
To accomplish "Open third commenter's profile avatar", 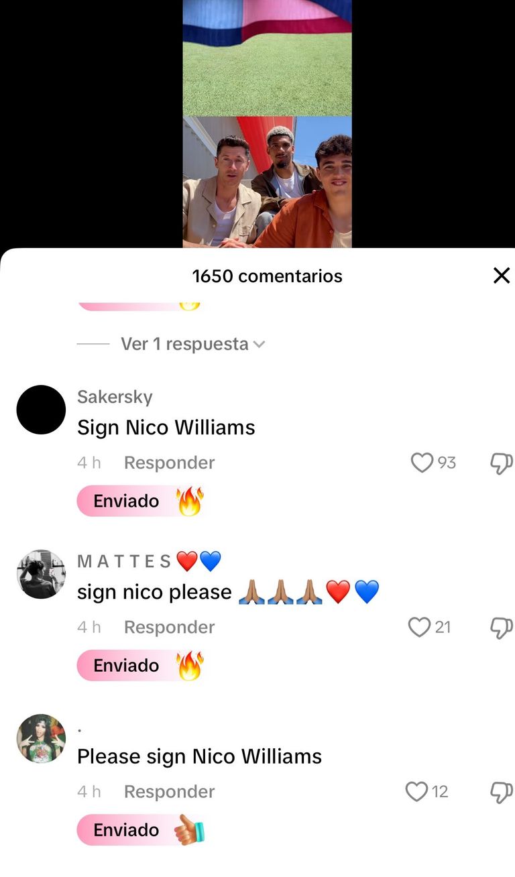I will 41,738.
